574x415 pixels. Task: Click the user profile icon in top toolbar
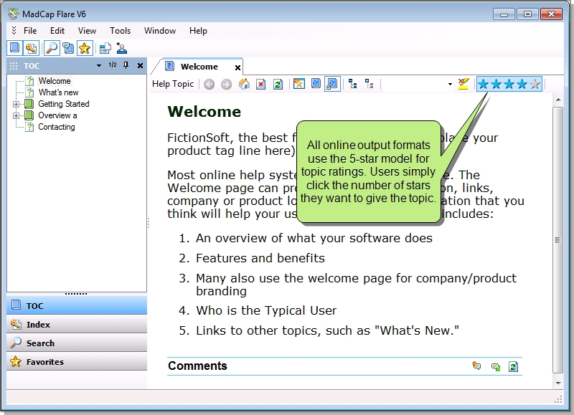[x=121, y=48]
